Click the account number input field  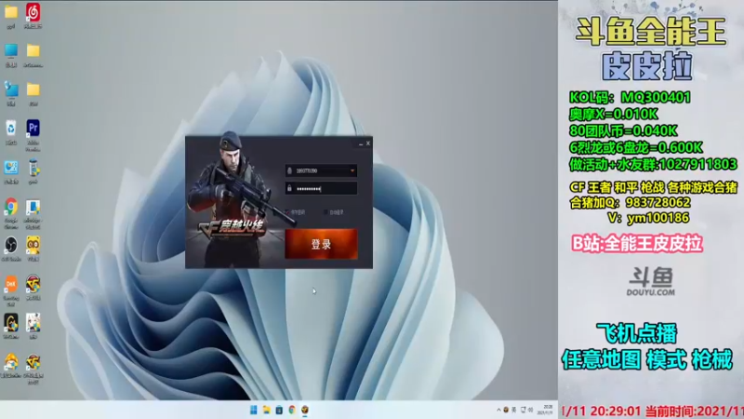tap(321, 170)
